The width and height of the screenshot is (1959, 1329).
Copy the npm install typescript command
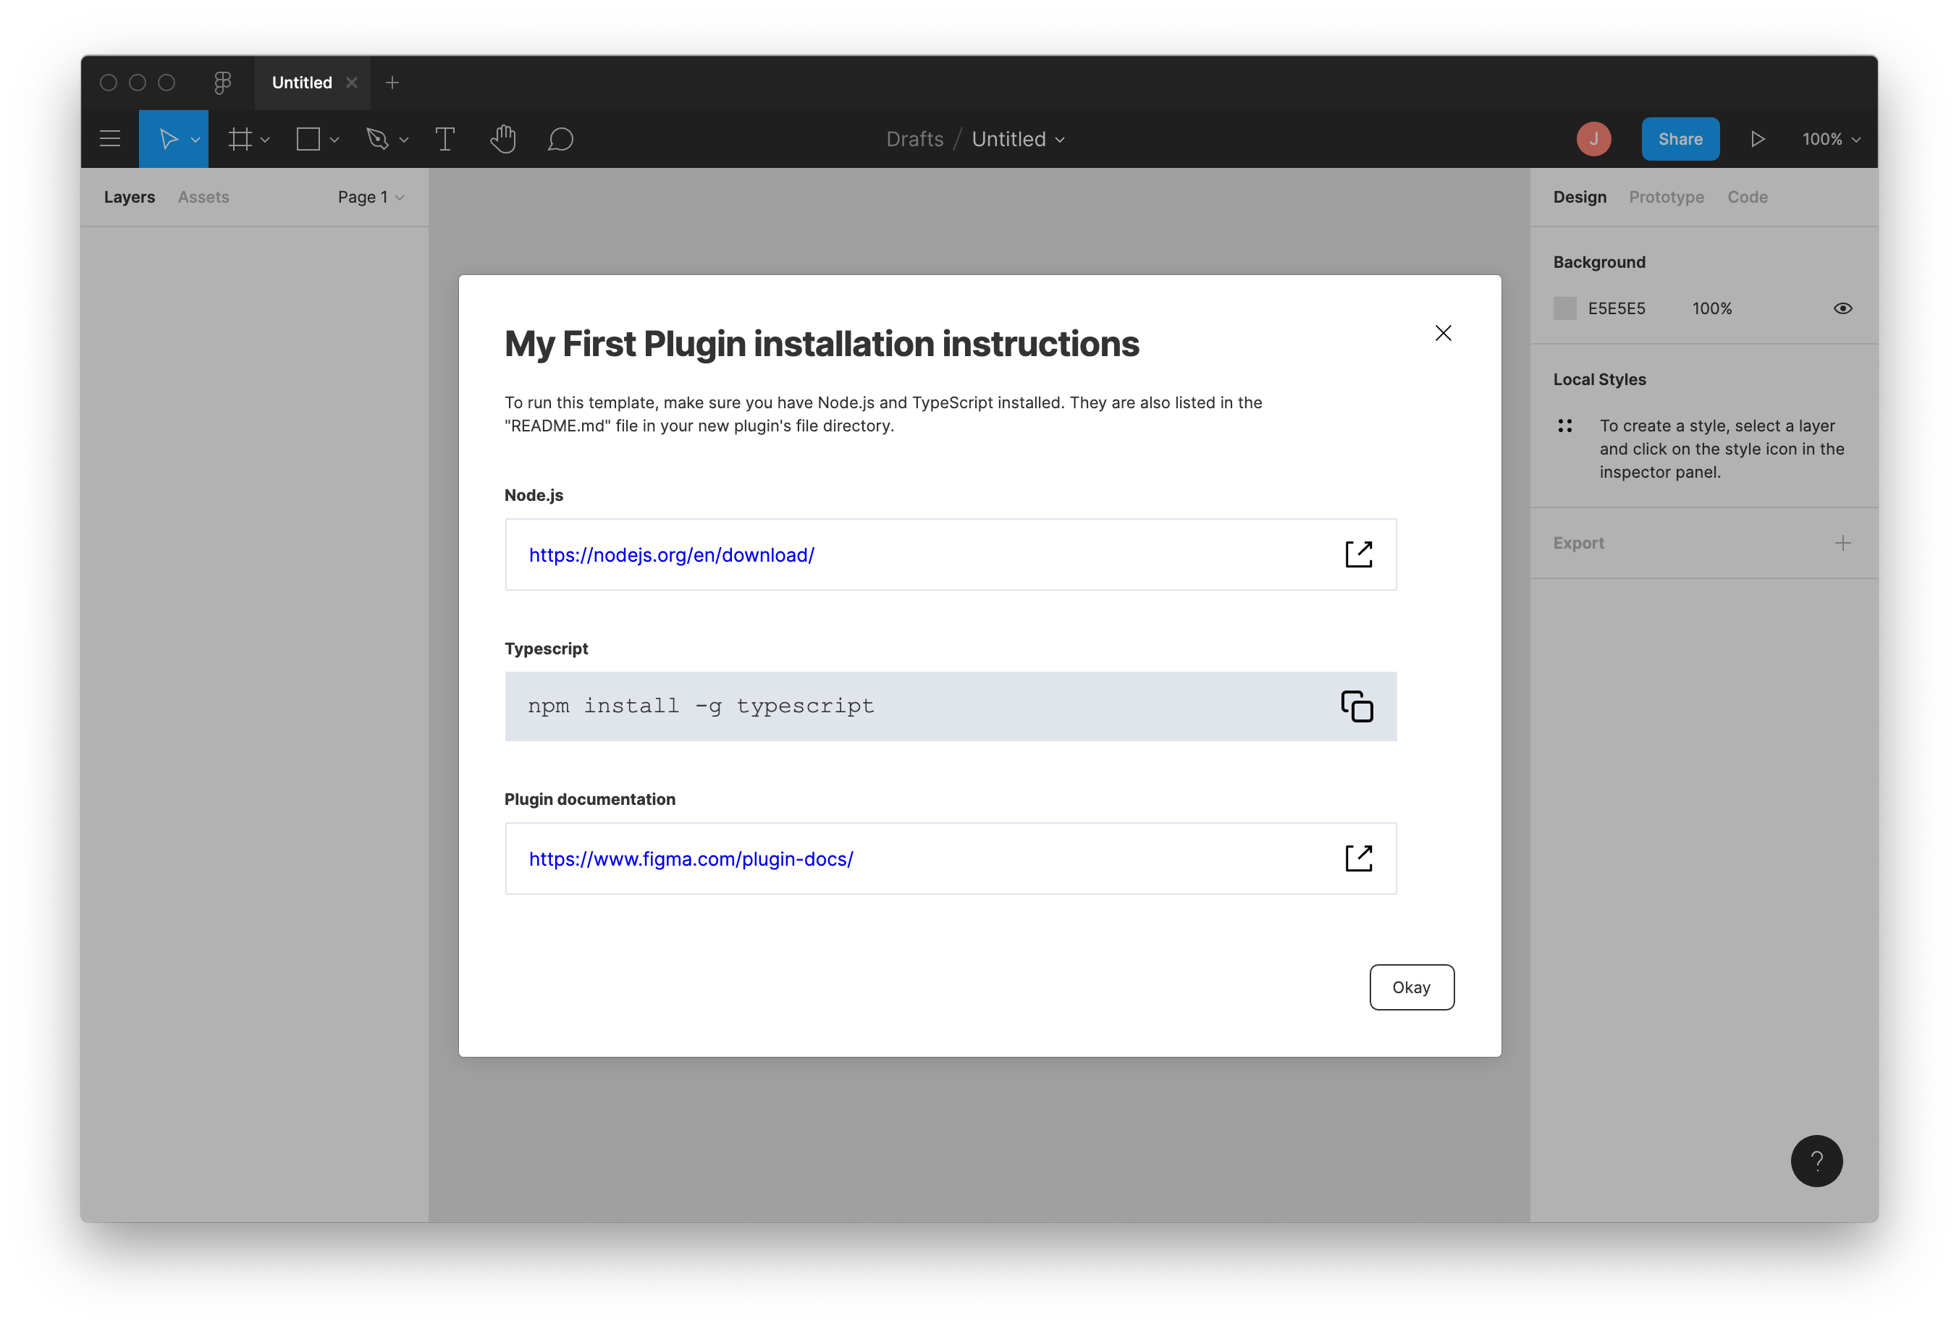pyautogui.click(x=1356, y=706)
